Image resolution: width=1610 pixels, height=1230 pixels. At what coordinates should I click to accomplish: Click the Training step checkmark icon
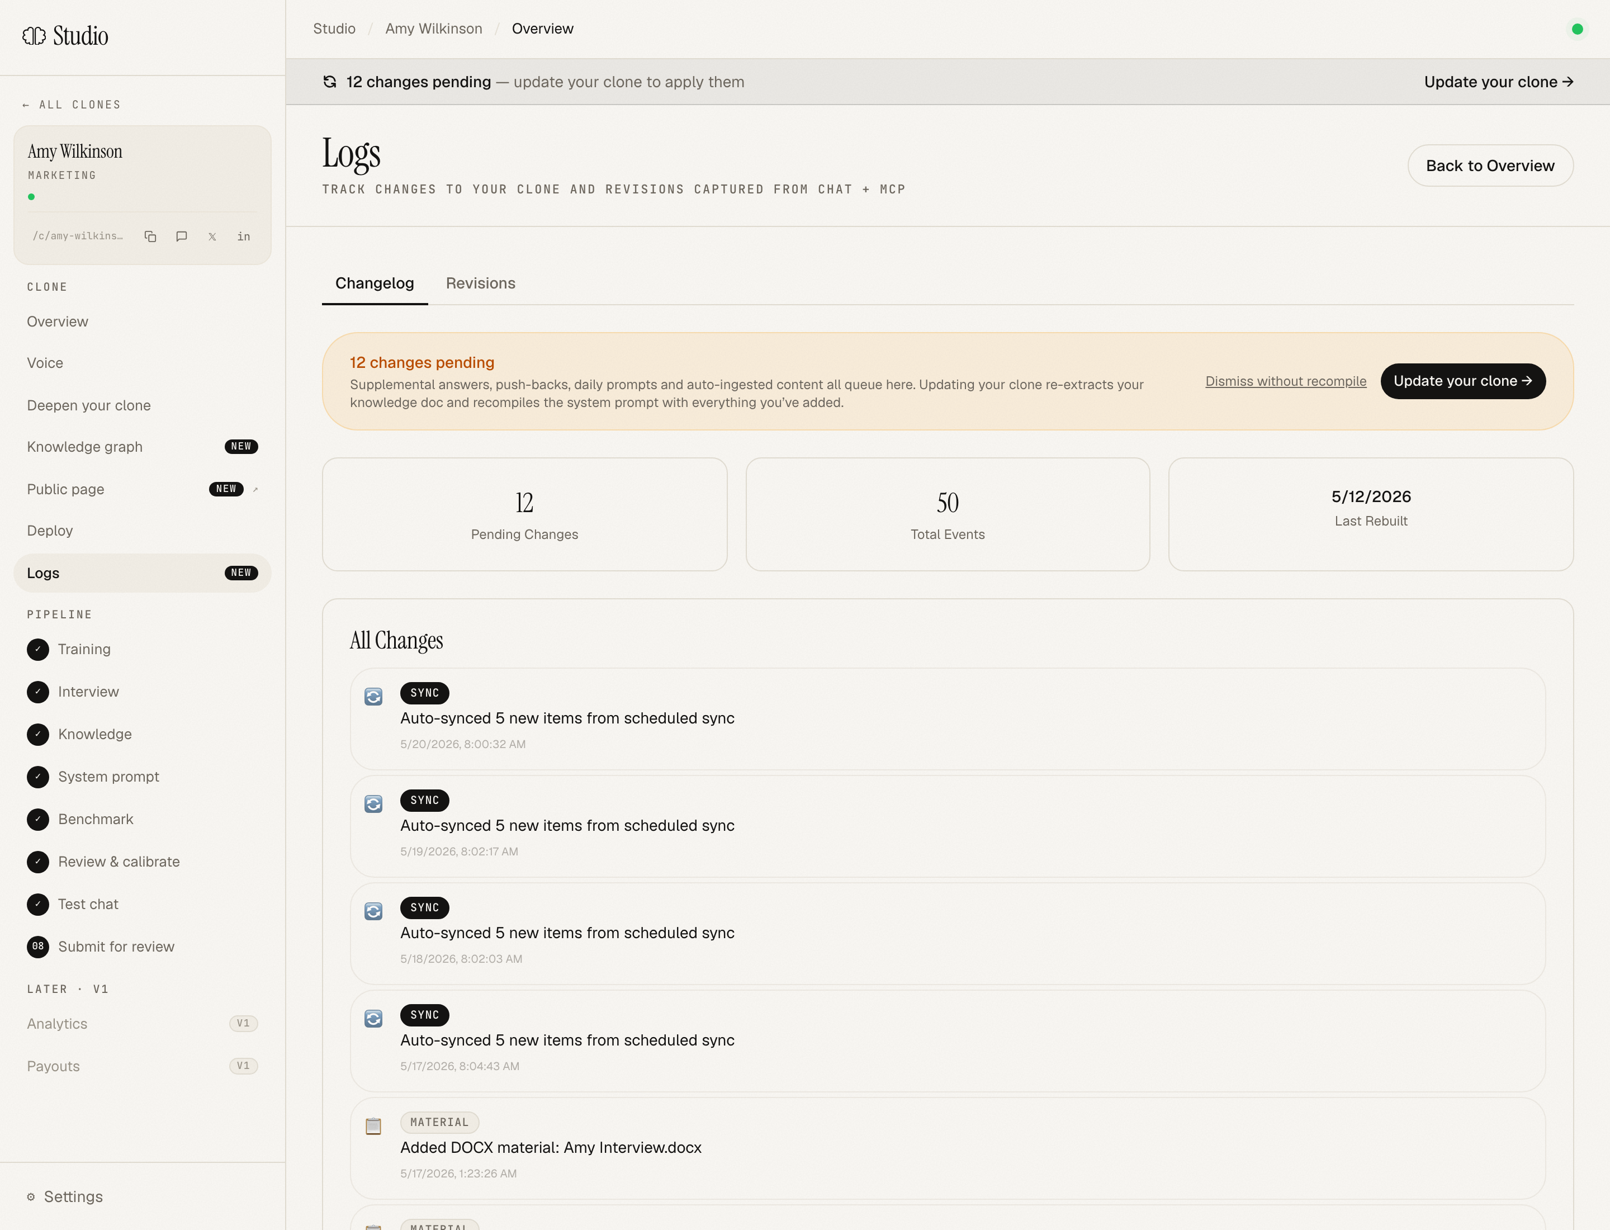(x=38, y=650)
